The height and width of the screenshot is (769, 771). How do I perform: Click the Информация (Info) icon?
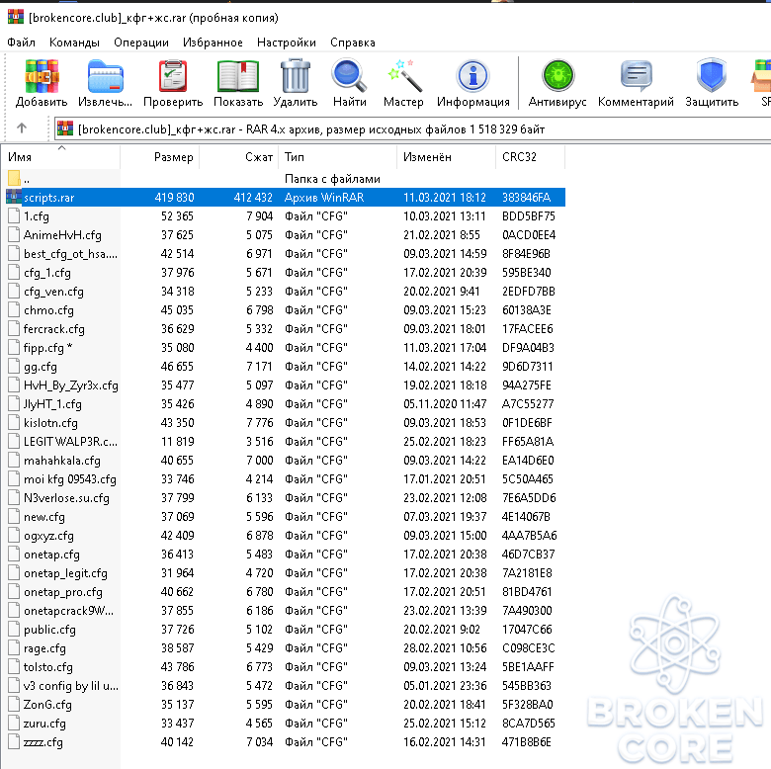[473, 76]
